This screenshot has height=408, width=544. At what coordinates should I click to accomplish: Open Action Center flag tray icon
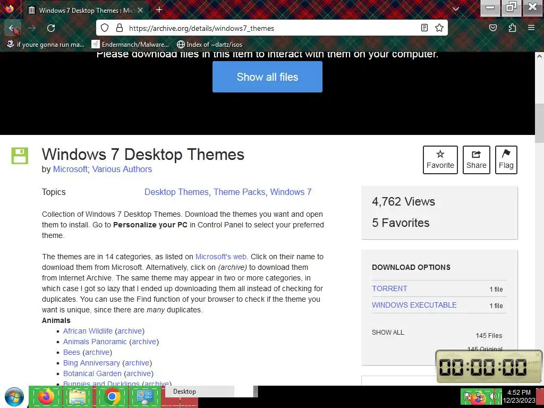(x=467, y=396)
